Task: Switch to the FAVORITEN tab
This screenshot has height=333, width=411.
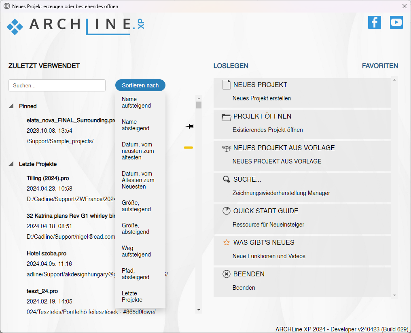Action: (379, 66)
